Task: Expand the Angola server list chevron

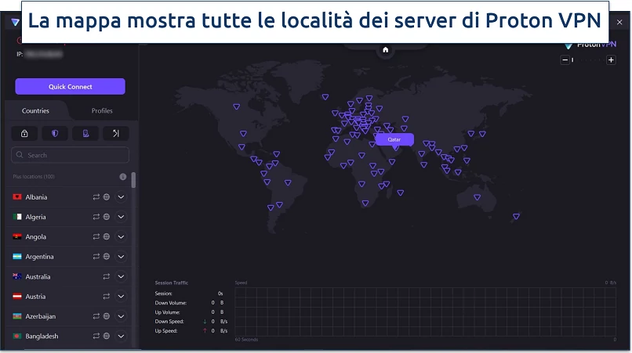Action: (x=121, y=236)
